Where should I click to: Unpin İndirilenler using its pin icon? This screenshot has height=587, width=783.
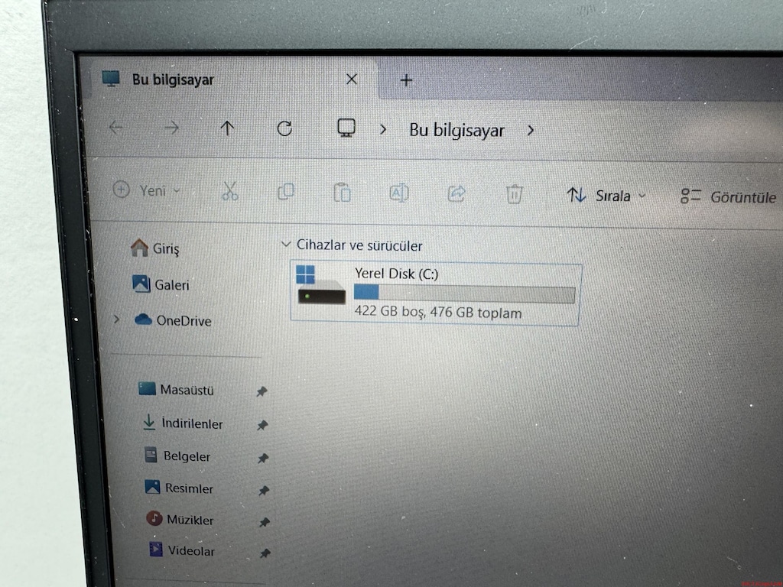pyautogui.click(x=262, y=425)
